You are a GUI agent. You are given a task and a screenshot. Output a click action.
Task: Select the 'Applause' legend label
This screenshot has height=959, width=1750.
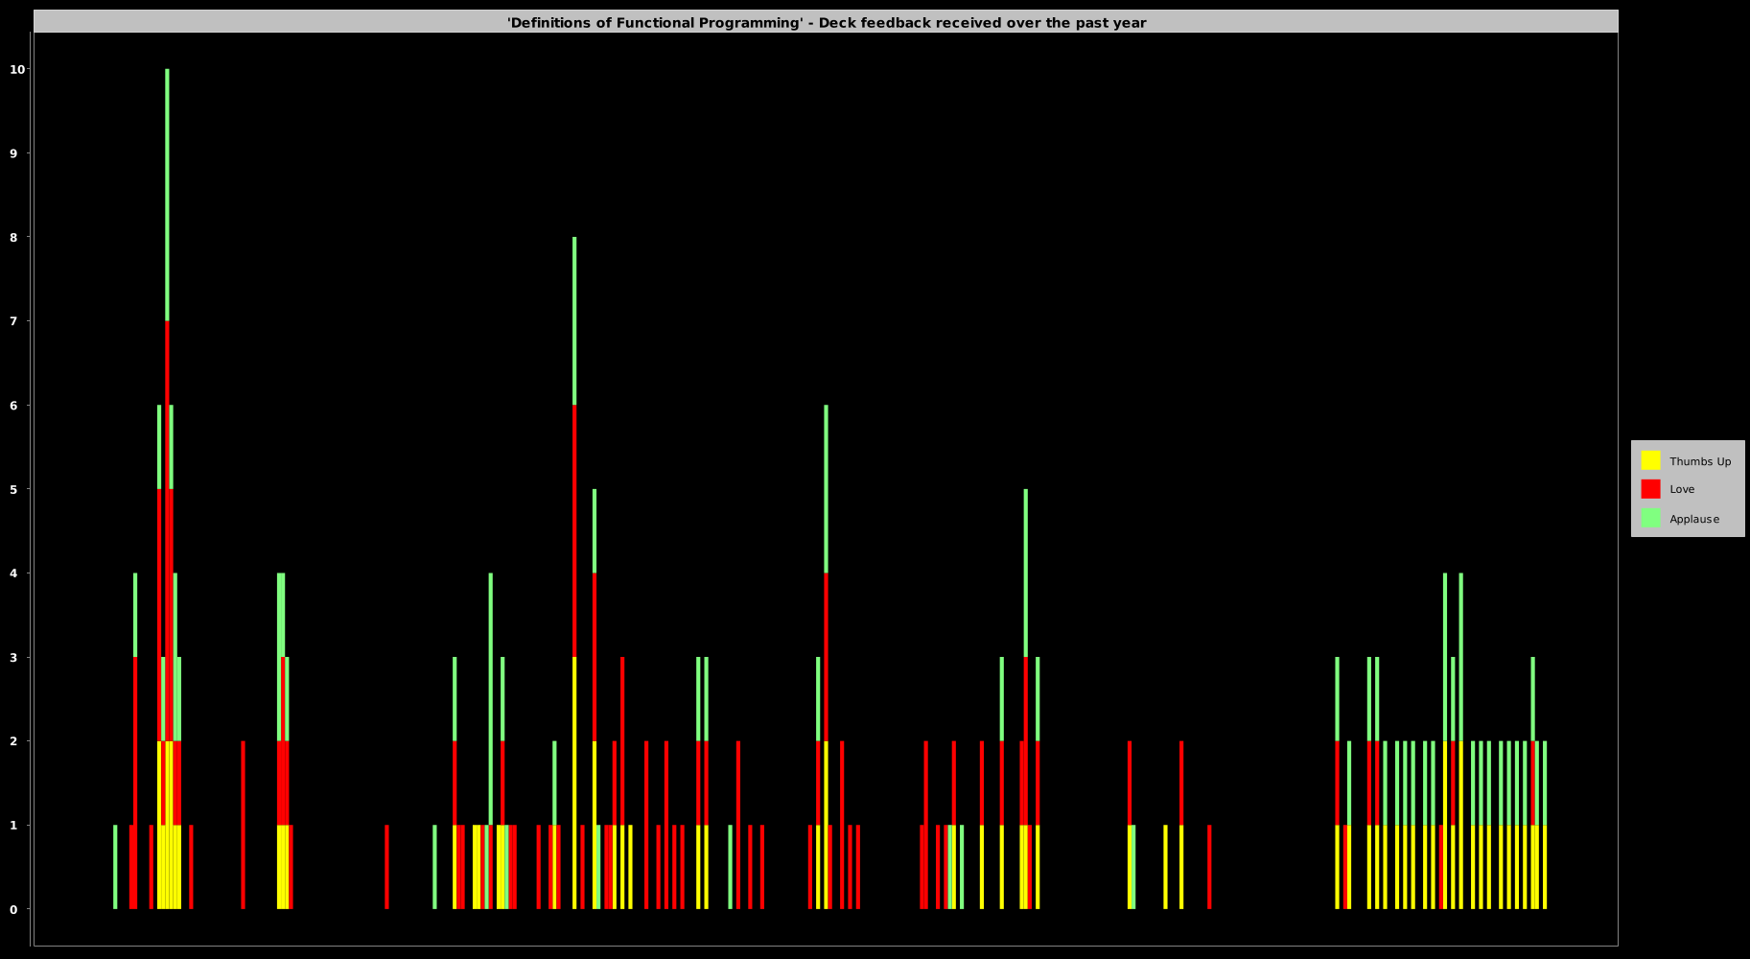[1694, 519]
